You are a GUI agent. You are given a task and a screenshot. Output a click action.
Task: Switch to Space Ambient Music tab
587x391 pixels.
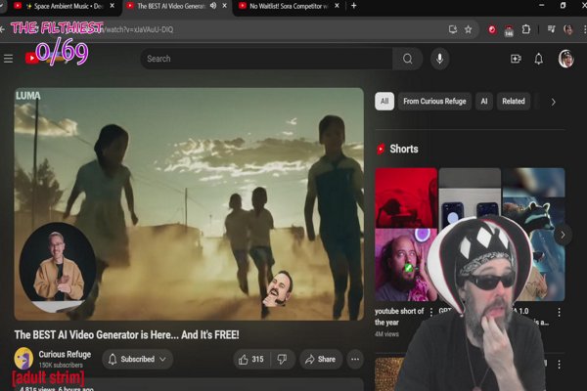(64, 6)
